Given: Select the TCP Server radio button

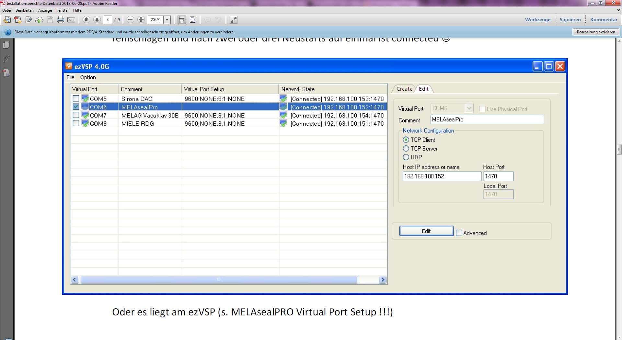Looking at the screenshot, I should 406,148.
